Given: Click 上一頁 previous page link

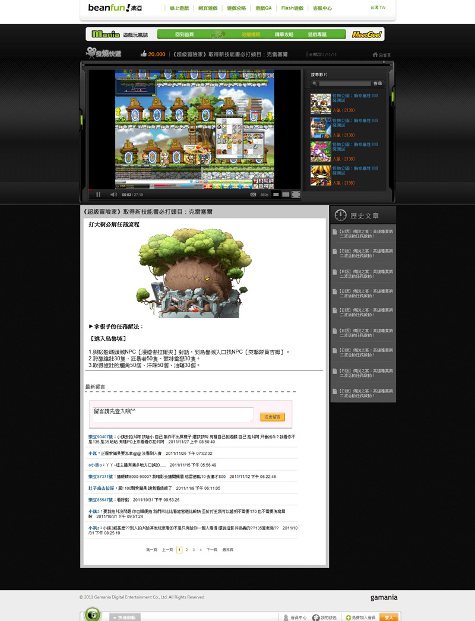Looking at the screenshot, I should tap(167, 550).
